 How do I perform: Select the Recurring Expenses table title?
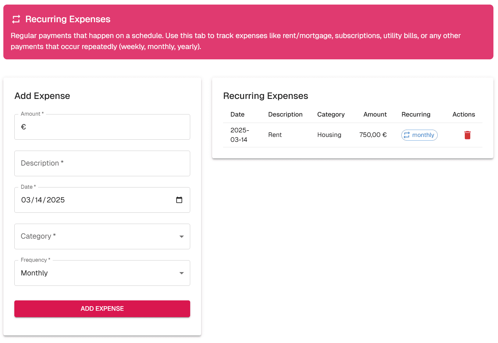[265, 96]
